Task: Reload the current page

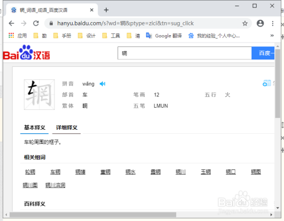Action: click(36, 23)
